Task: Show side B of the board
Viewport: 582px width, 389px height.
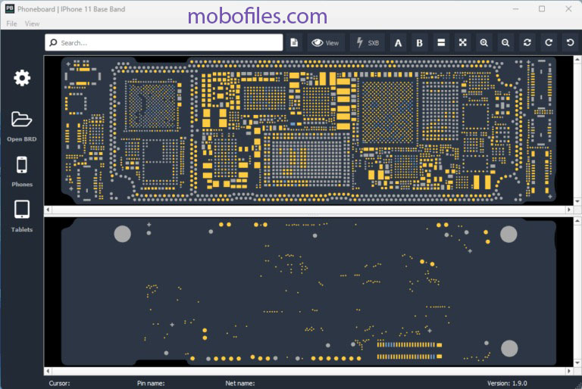Action: pyautogui.click(x=419, y=42)
